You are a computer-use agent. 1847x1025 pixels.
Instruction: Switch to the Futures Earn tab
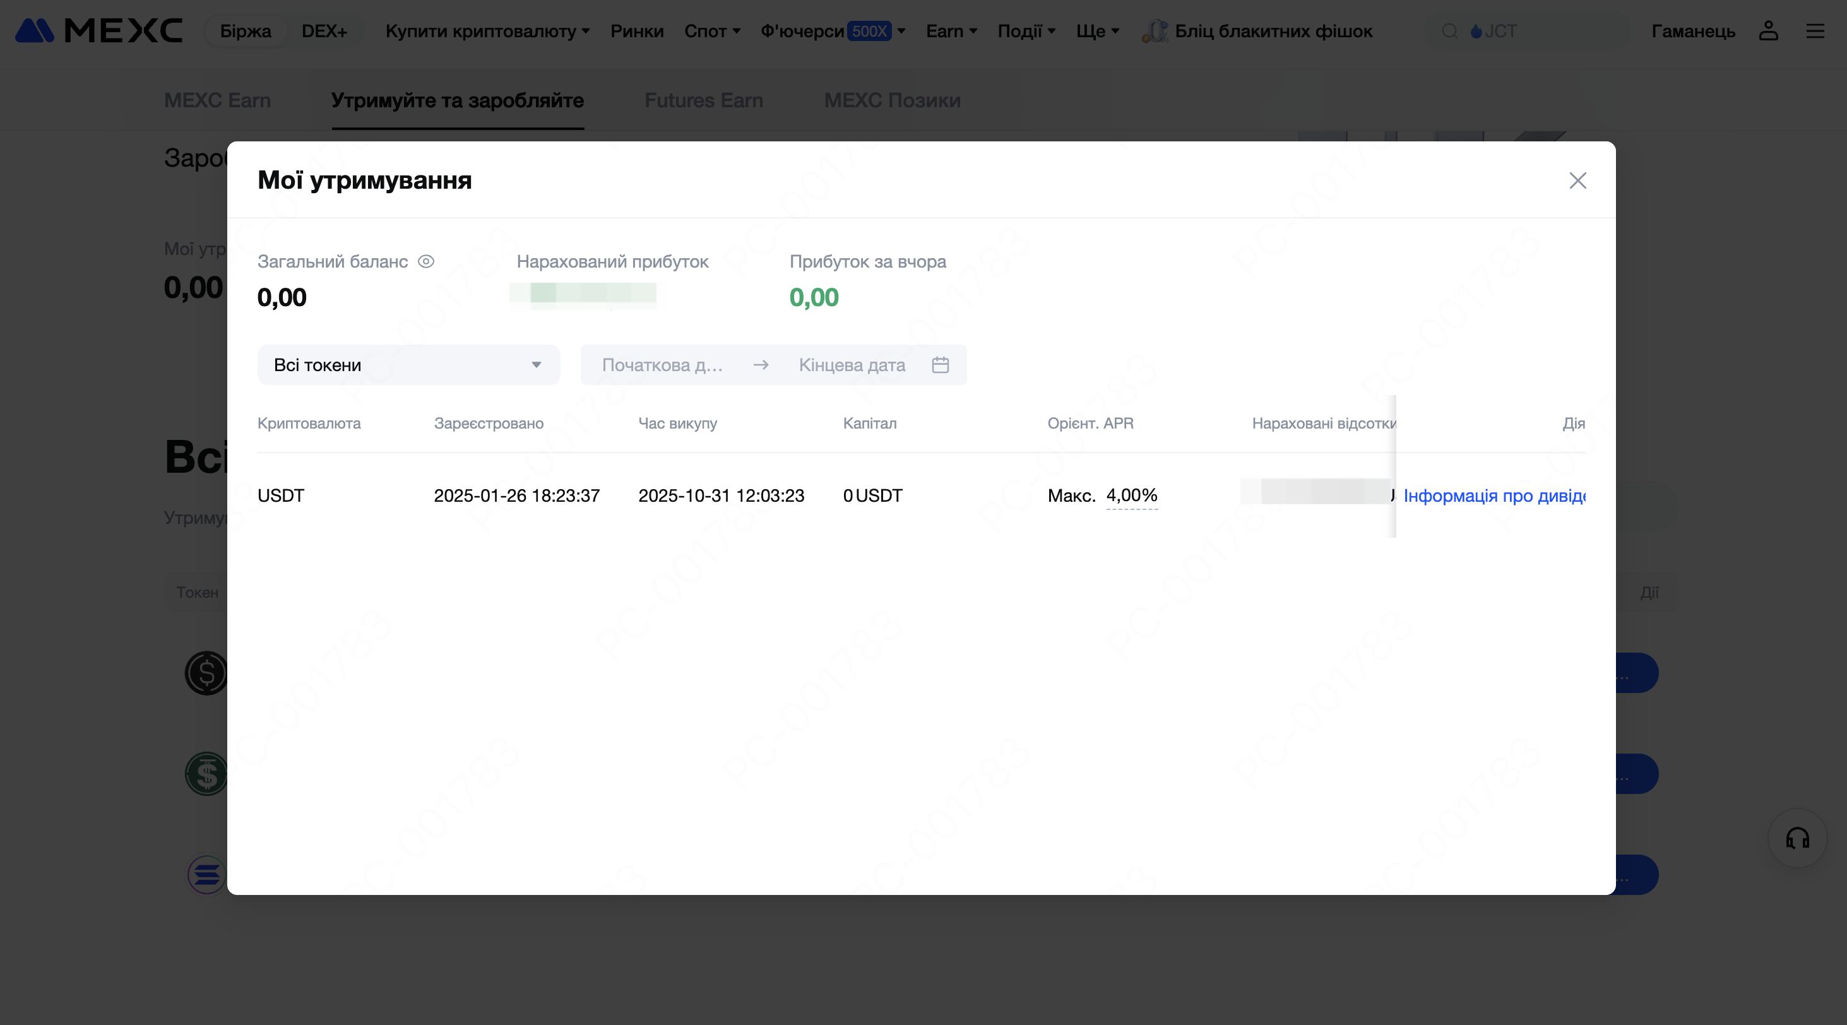click(703, 100)
